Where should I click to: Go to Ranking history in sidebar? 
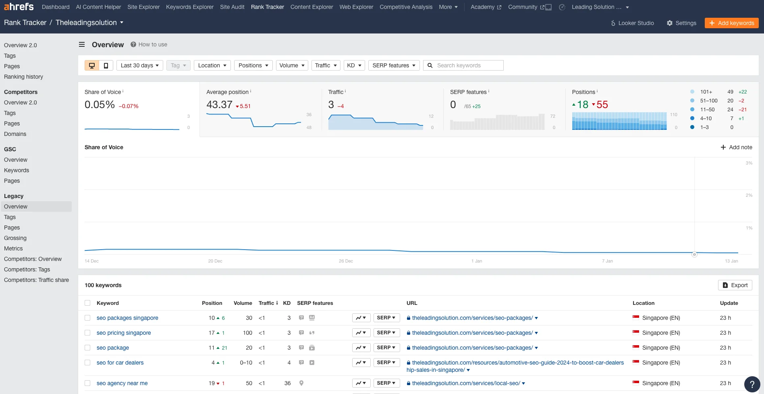23,77
